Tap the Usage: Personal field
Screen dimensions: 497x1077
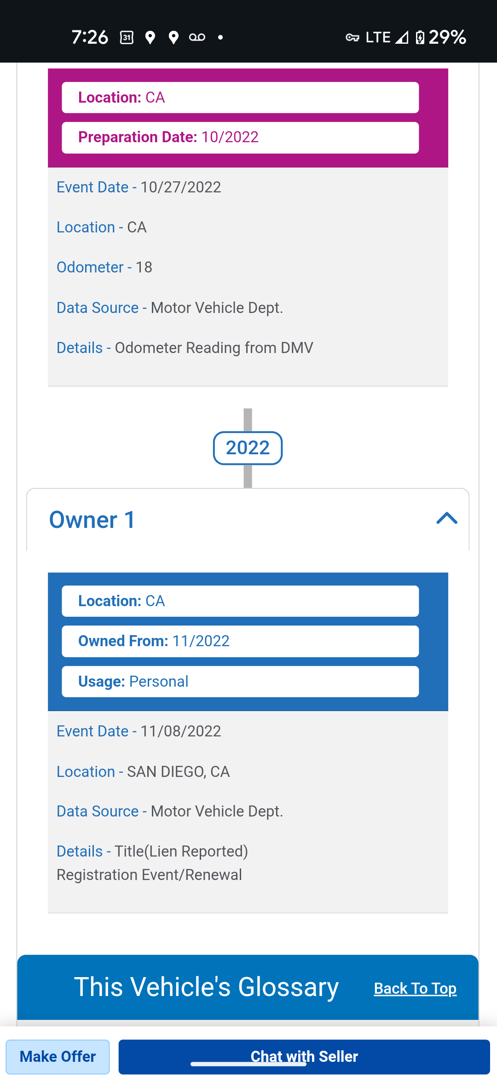click(x=240, y=682)
